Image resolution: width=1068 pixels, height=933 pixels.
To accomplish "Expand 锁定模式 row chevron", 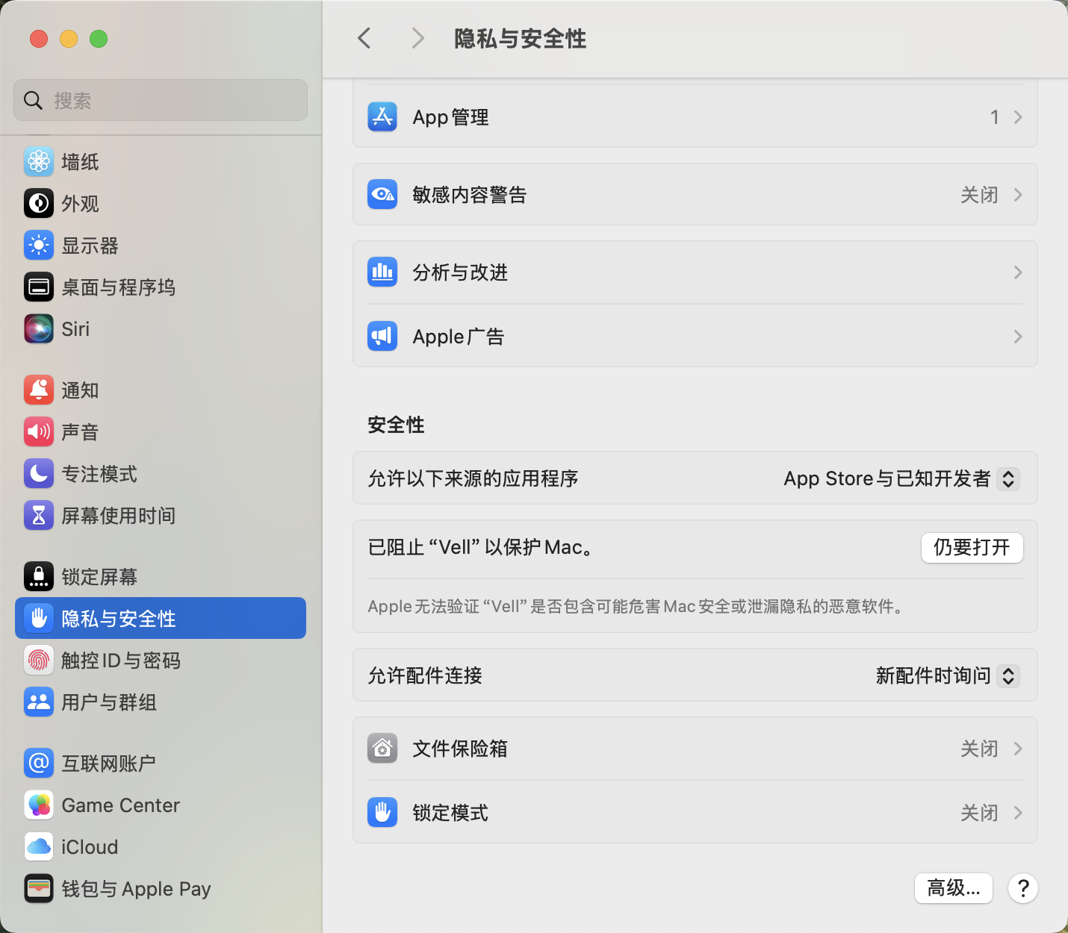I will click(1018, 813).
